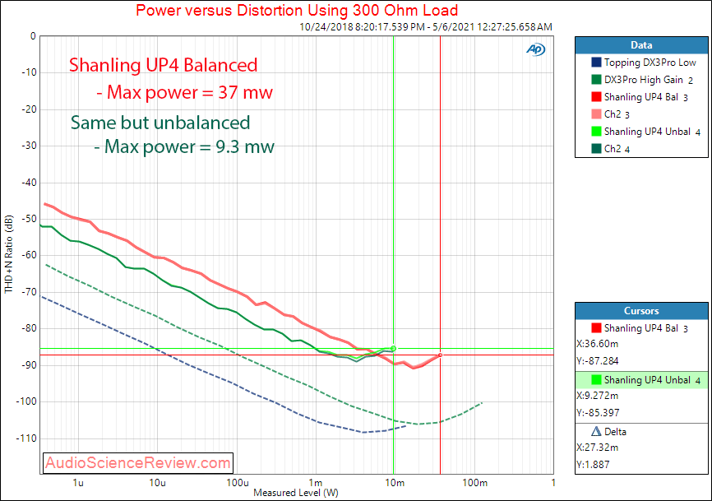Click Shanling UP4 Bal row in Cursors panel

click(641, 328)
